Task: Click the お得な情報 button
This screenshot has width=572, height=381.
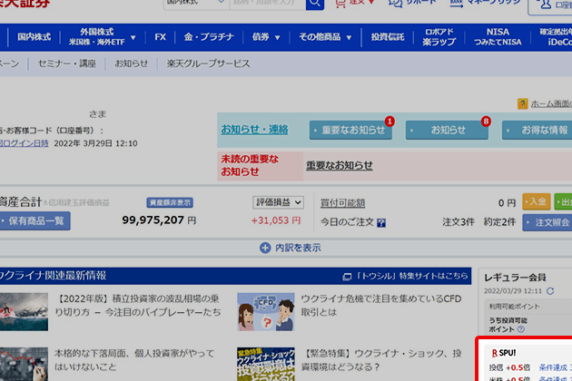Action: point(537,130)
